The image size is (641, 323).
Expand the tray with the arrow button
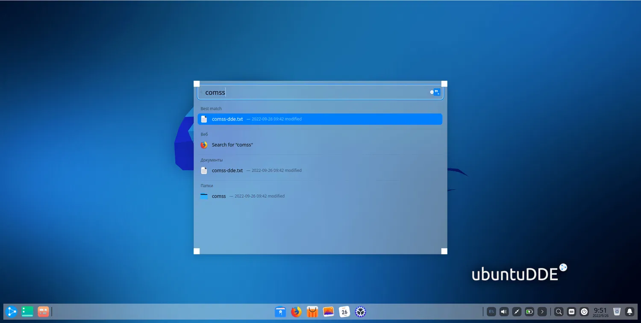coord(542,311)
